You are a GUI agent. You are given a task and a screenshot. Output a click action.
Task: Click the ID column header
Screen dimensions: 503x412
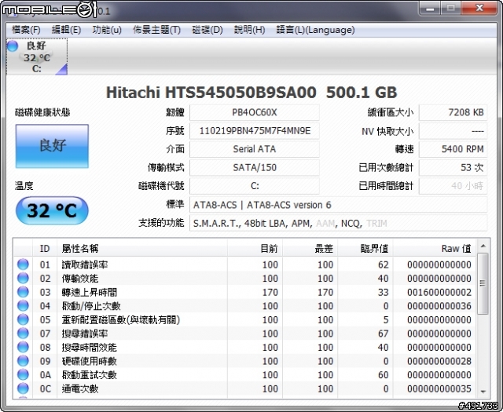coord(45,248)
